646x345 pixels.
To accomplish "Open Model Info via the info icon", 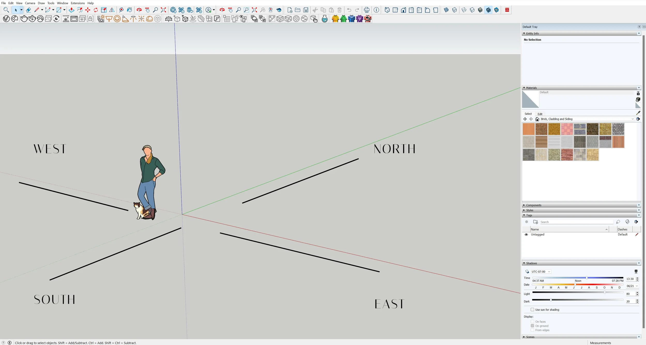I will click(x=376, y=10).
